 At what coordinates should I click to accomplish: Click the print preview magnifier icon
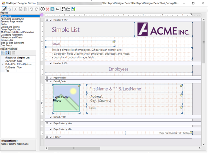pyautogui.click(x=10, y=9)
